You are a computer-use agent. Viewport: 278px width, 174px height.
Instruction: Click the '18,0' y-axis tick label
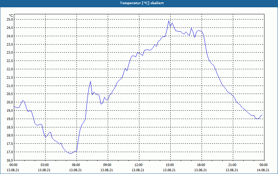[x=10, y=135]
